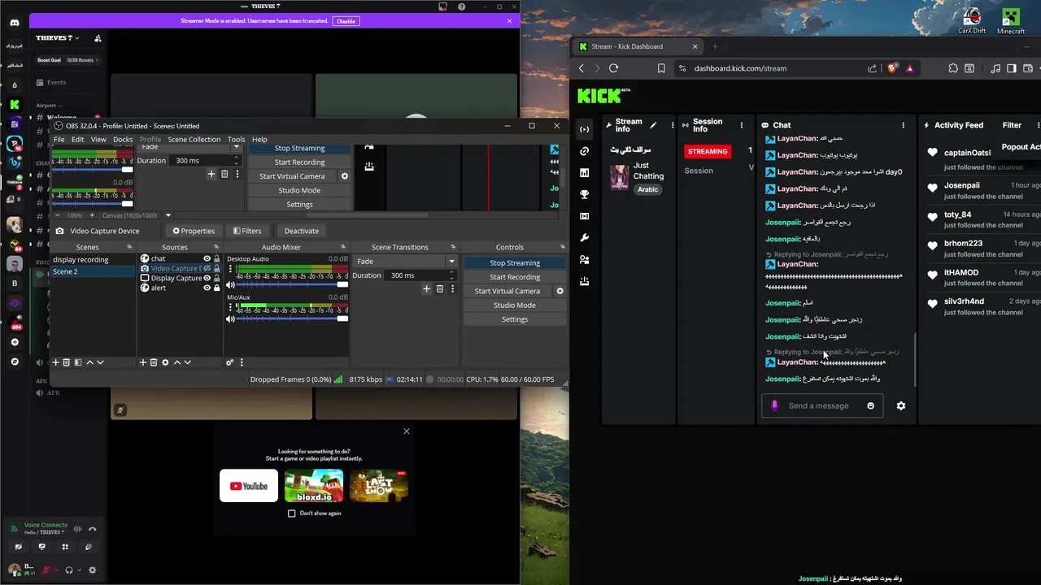The width and height of the screenshot is (1041, 585).
Task: Open trophy icon in Kick sidebar
Action: click(584, 194)
